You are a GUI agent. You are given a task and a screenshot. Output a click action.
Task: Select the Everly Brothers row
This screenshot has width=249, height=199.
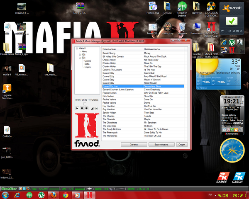pos(143,129)
